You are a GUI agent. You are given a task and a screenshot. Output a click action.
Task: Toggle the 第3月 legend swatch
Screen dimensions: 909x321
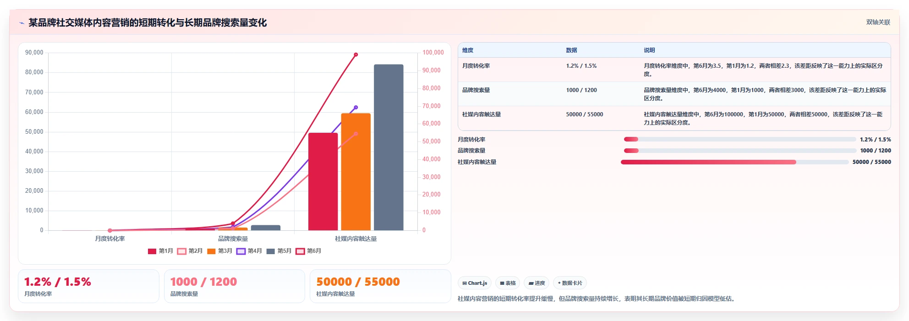(x=211, y=251)
